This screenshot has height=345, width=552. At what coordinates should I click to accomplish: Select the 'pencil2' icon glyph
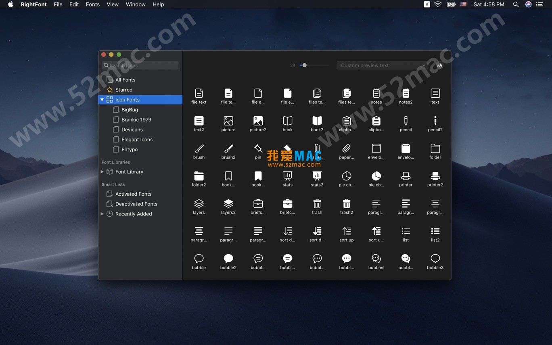pos(435,121)
